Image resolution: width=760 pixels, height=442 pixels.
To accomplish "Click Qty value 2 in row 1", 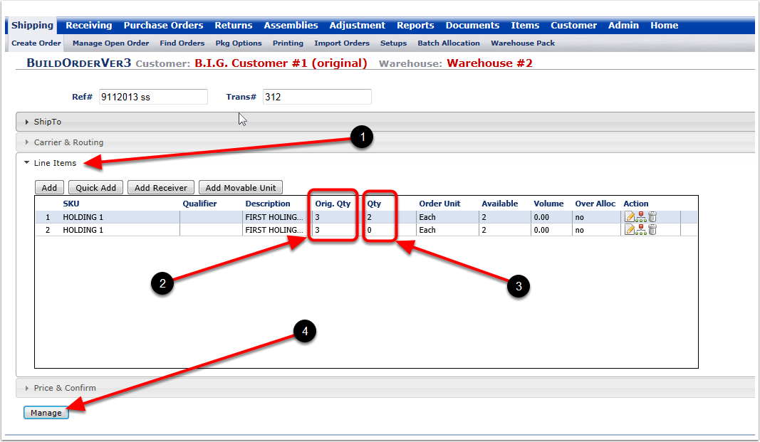I will point(370,217).
